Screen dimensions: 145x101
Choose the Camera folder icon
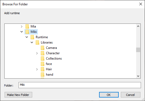(x=42, y=48)
